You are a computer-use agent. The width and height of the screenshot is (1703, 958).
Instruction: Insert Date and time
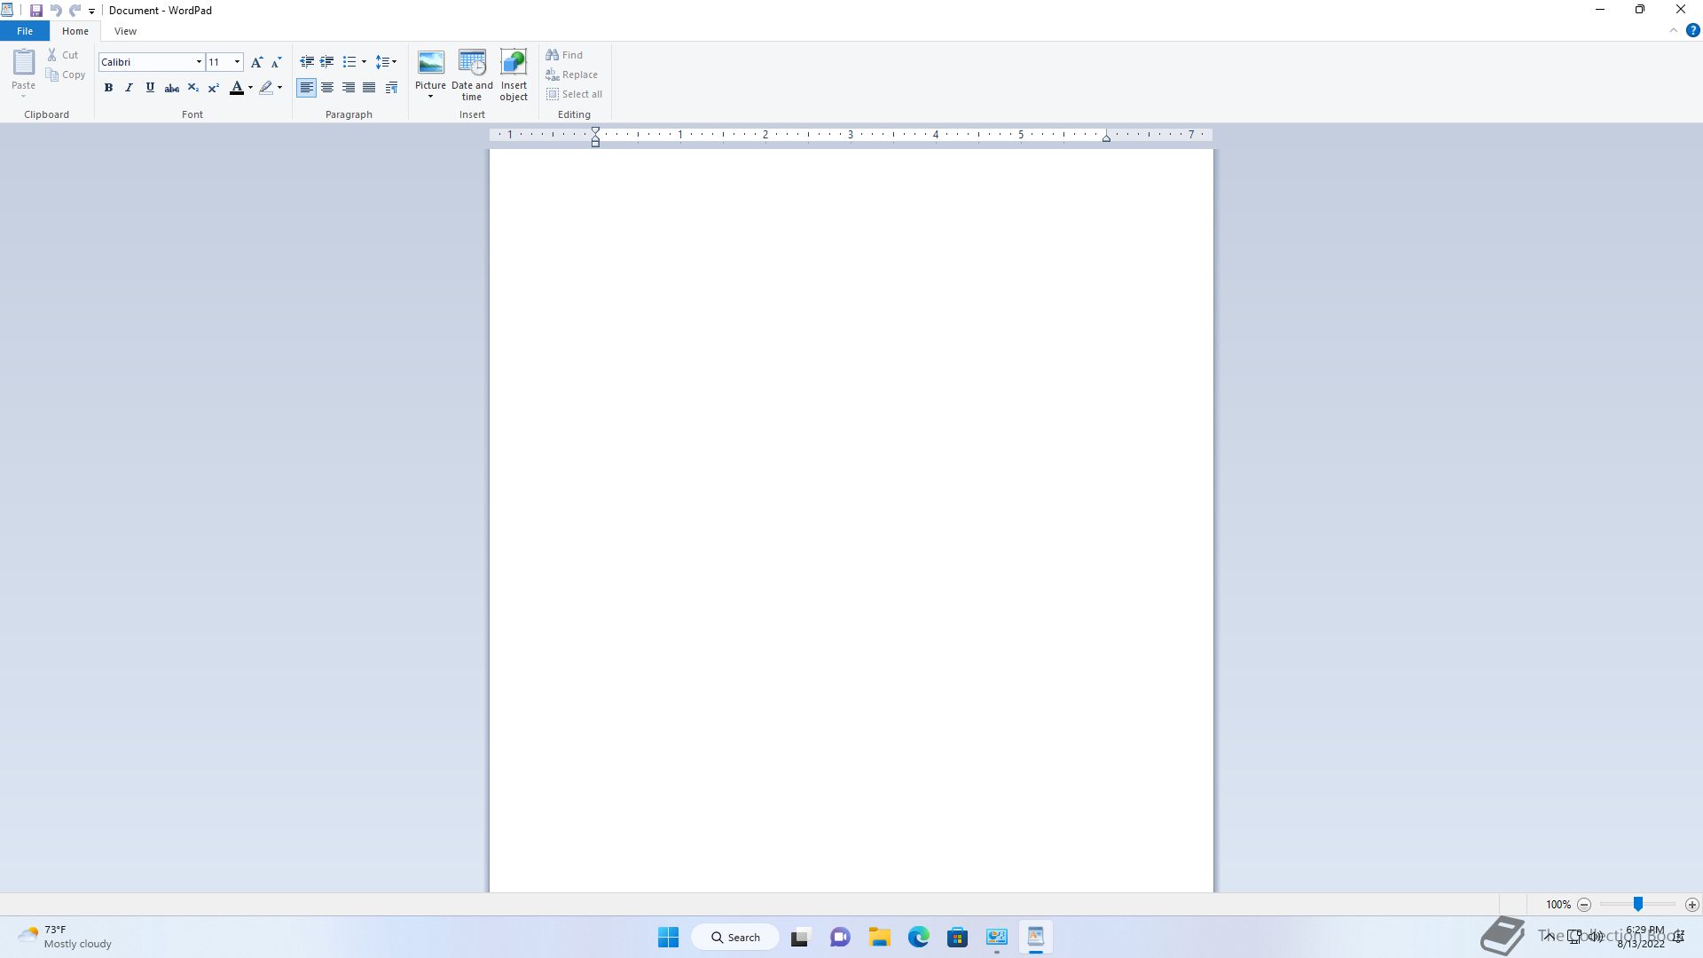pyautogui.click(x=472, y=64)
